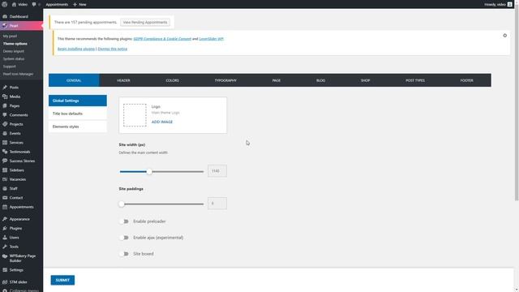Switch to the General tab

coord(74,80)
